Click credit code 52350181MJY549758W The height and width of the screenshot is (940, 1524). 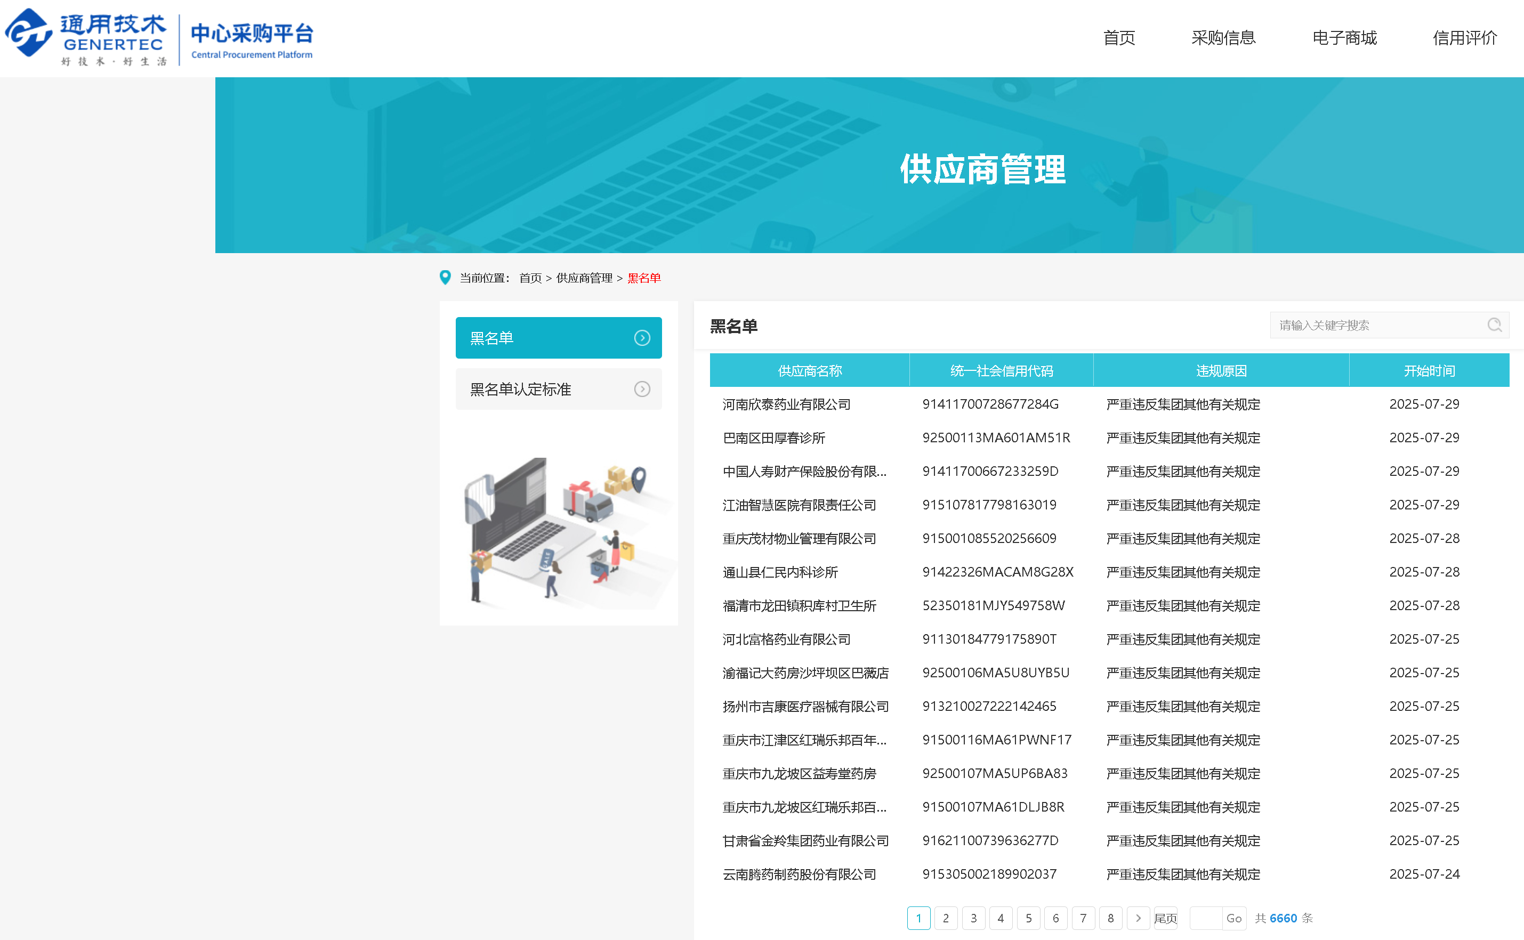pos(993,605)
